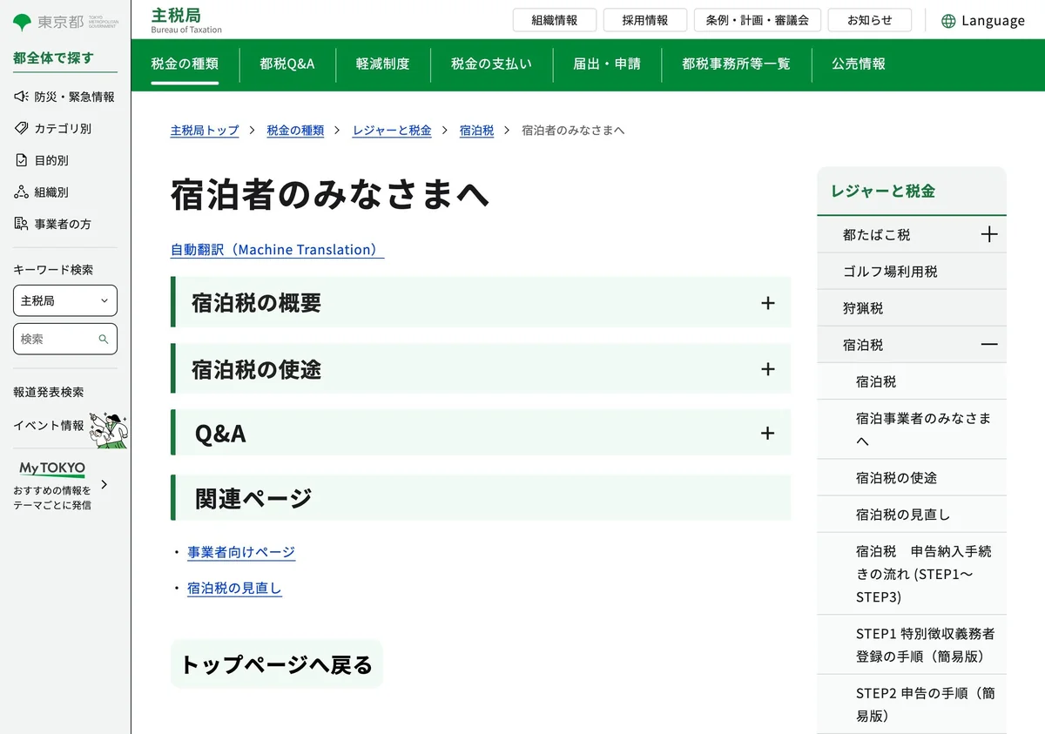Expand the Q&A accordion section
This screenshot has height=734, width=1045.
point(481,433)
